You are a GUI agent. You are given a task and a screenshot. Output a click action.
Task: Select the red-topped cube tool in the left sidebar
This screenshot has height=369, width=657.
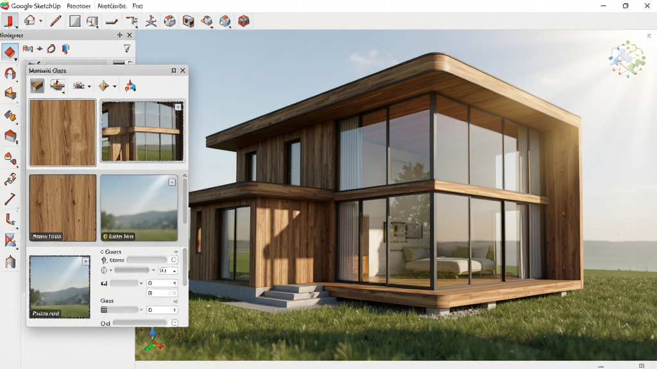[x=10, y=136]
